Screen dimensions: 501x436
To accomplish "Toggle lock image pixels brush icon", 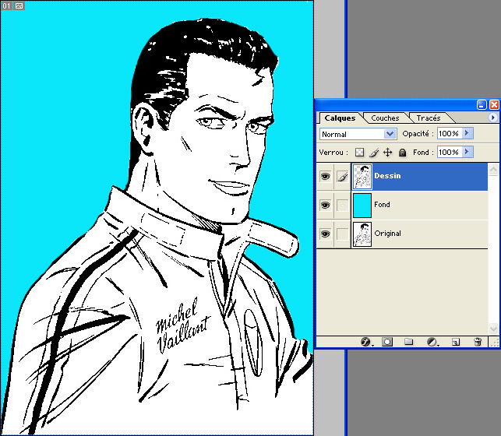I will pyautogui.click(x=373, y=153).
